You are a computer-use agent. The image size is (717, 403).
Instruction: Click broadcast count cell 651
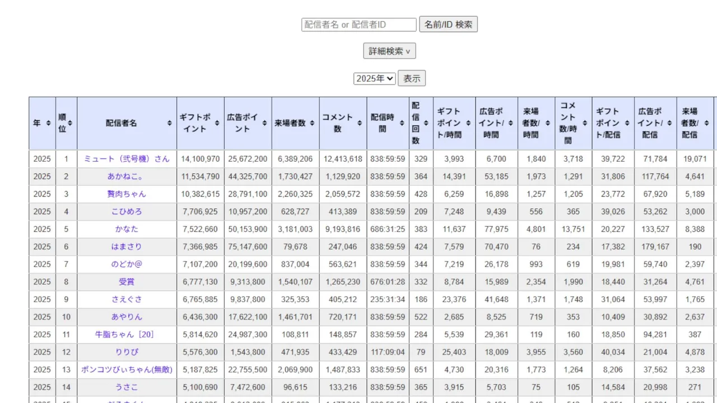(x=421, y=369)
